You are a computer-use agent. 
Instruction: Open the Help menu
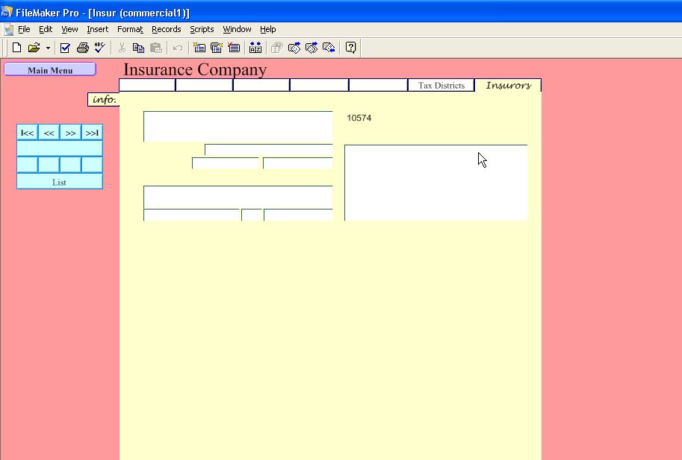point(268,29)
